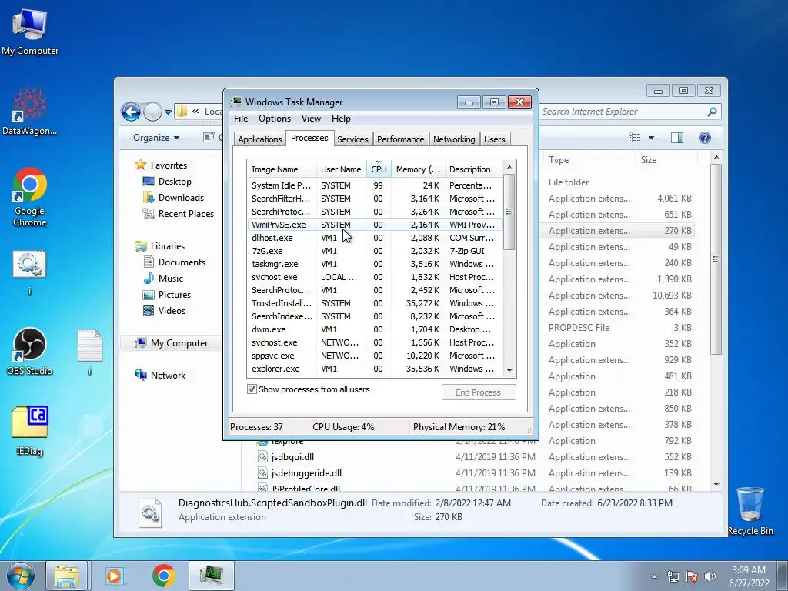
Task: Select Favorites in the navigation pane
Action: click(x=162, y=165)
